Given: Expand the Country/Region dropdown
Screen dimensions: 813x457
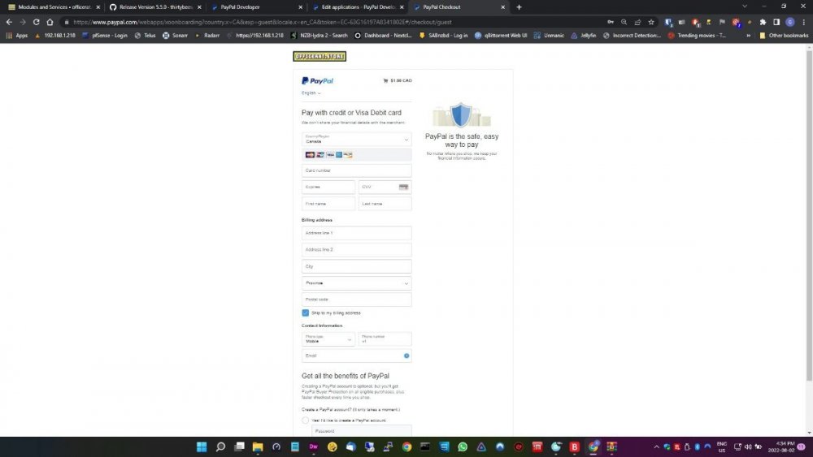Looking at the screenshot, I should (356, 140).
